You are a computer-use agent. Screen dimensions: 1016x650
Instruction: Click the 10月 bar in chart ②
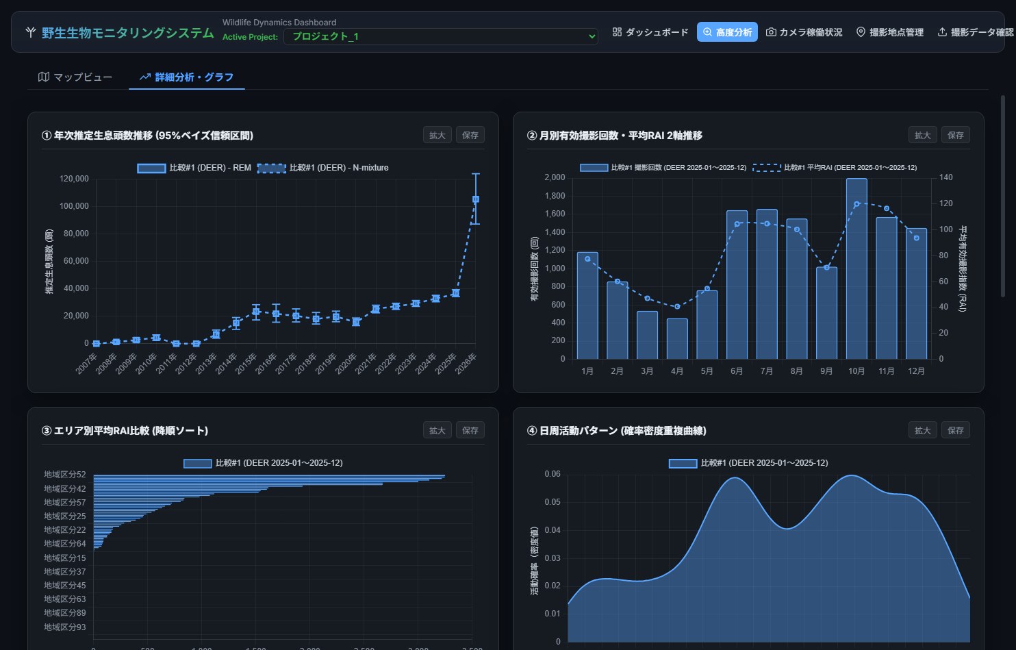point(856,268)
